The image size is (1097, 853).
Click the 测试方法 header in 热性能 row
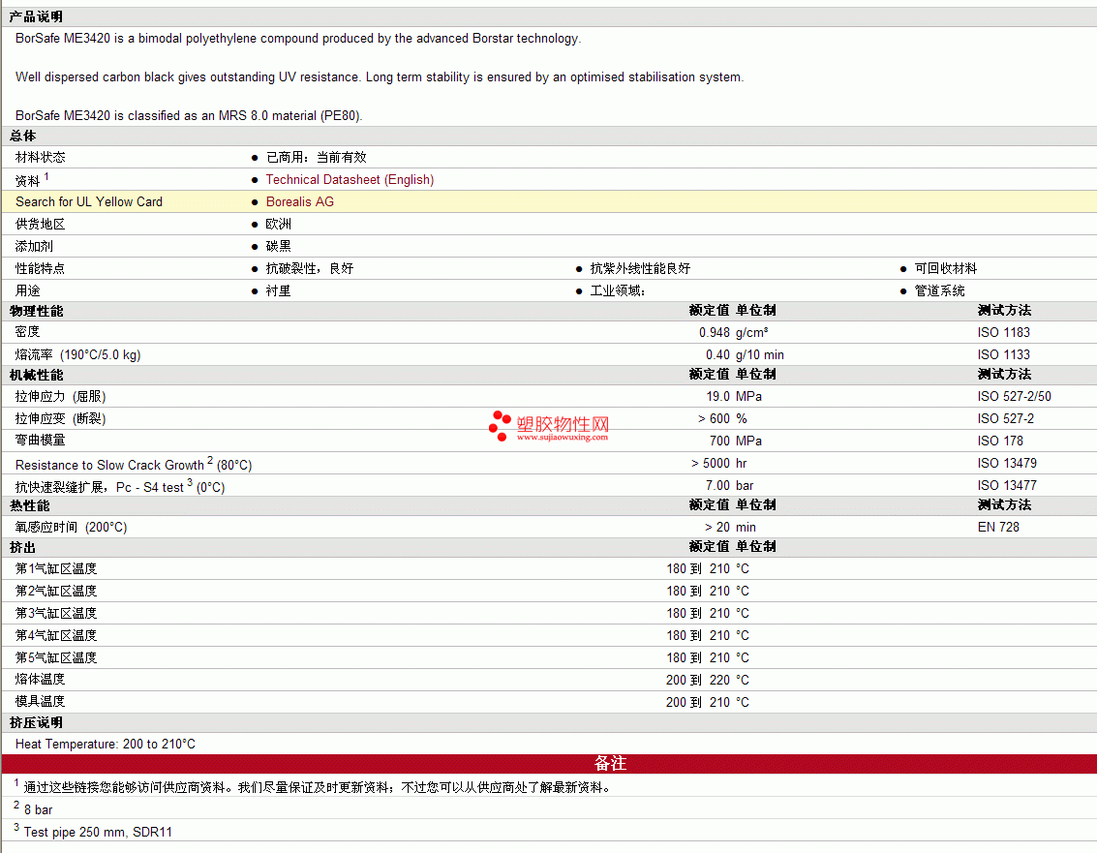(1004, 505)
